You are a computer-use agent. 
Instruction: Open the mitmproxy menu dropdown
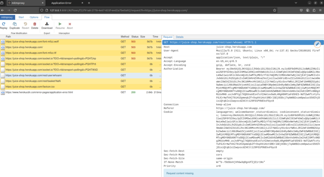7,17
